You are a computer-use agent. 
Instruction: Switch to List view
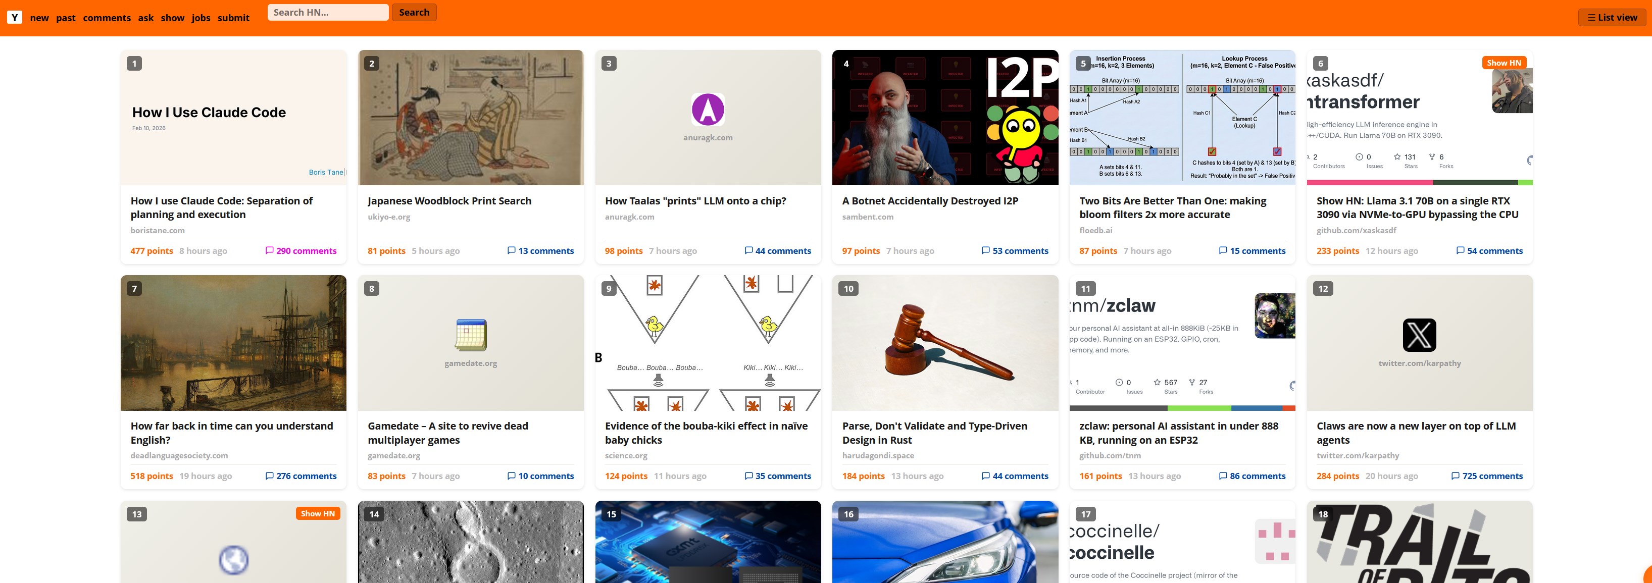[x=1612, y=17]
